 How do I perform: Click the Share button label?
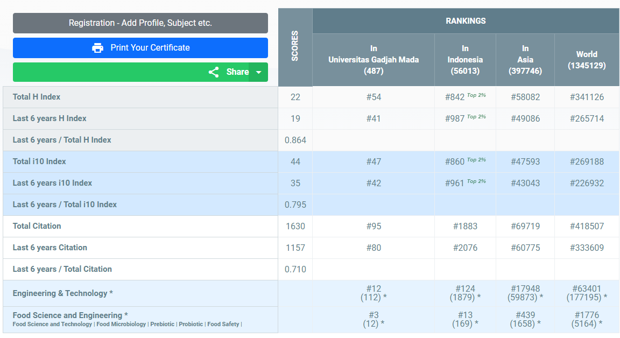[238, 72]
